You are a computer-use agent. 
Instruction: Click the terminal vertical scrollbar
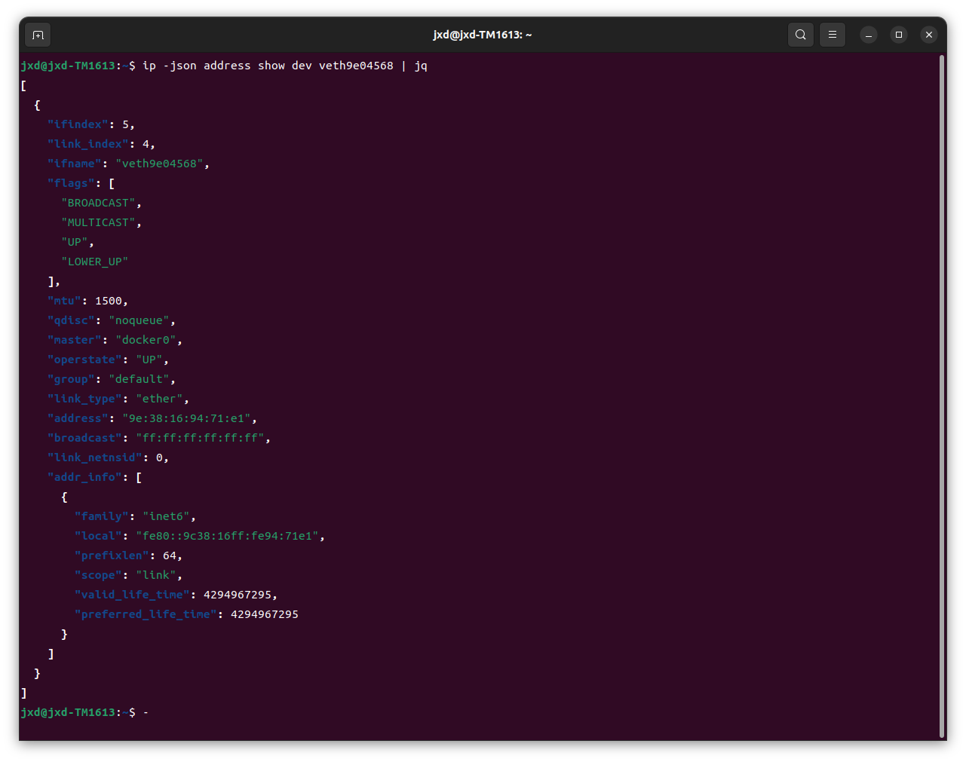pos(942,397)
